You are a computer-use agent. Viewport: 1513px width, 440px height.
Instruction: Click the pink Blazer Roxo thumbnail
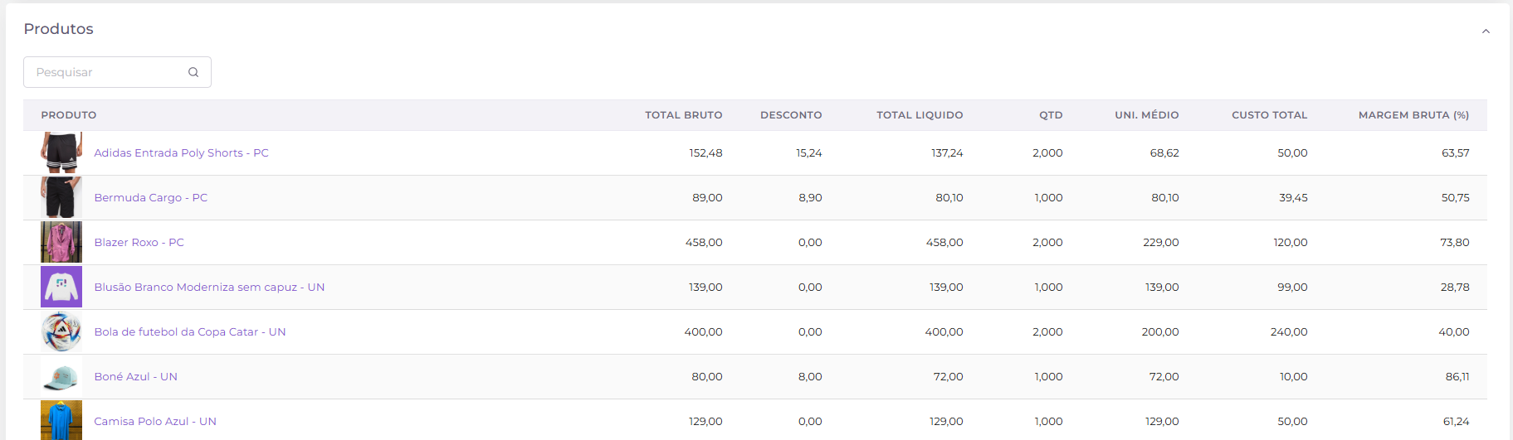tap(61, 242)
